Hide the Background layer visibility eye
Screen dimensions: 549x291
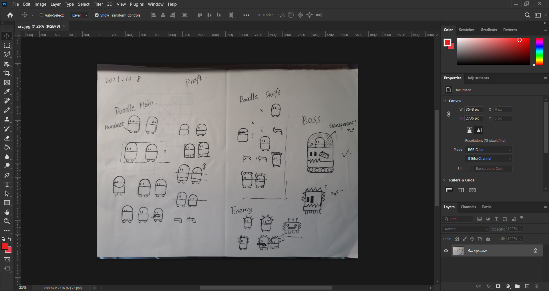(446, 251)
